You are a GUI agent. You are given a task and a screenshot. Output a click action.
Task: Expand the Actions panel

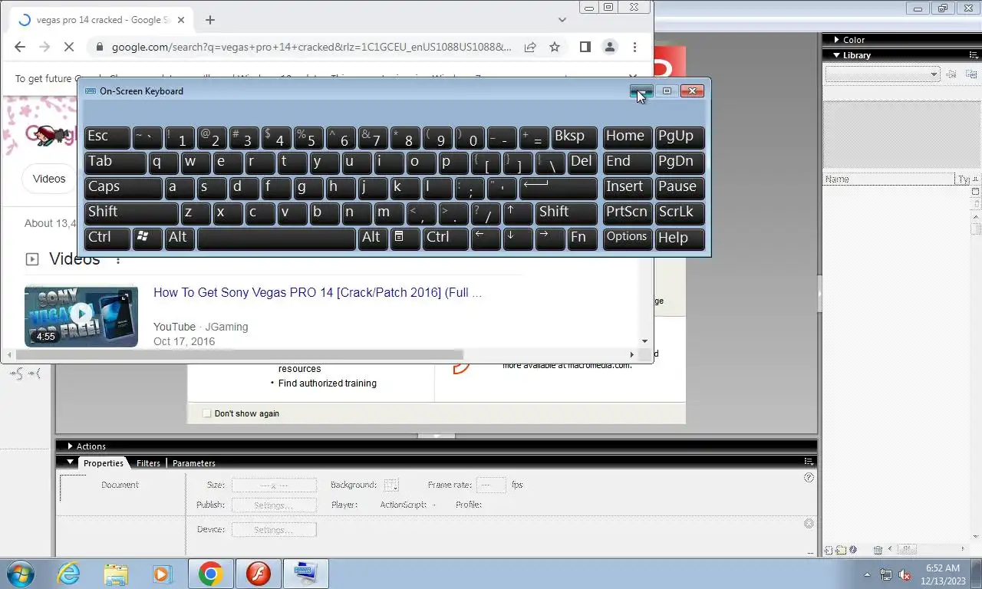pyautogui.click(x=70, y=446)
